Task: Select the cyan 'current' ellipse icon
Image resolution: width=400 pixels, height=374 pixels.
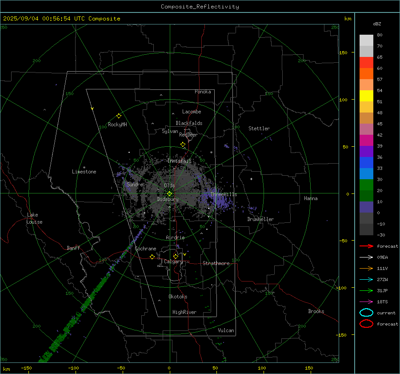Action: click(x=366, y=313)
